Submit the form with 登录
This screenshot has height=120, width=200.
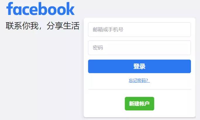tap(139, 66)
